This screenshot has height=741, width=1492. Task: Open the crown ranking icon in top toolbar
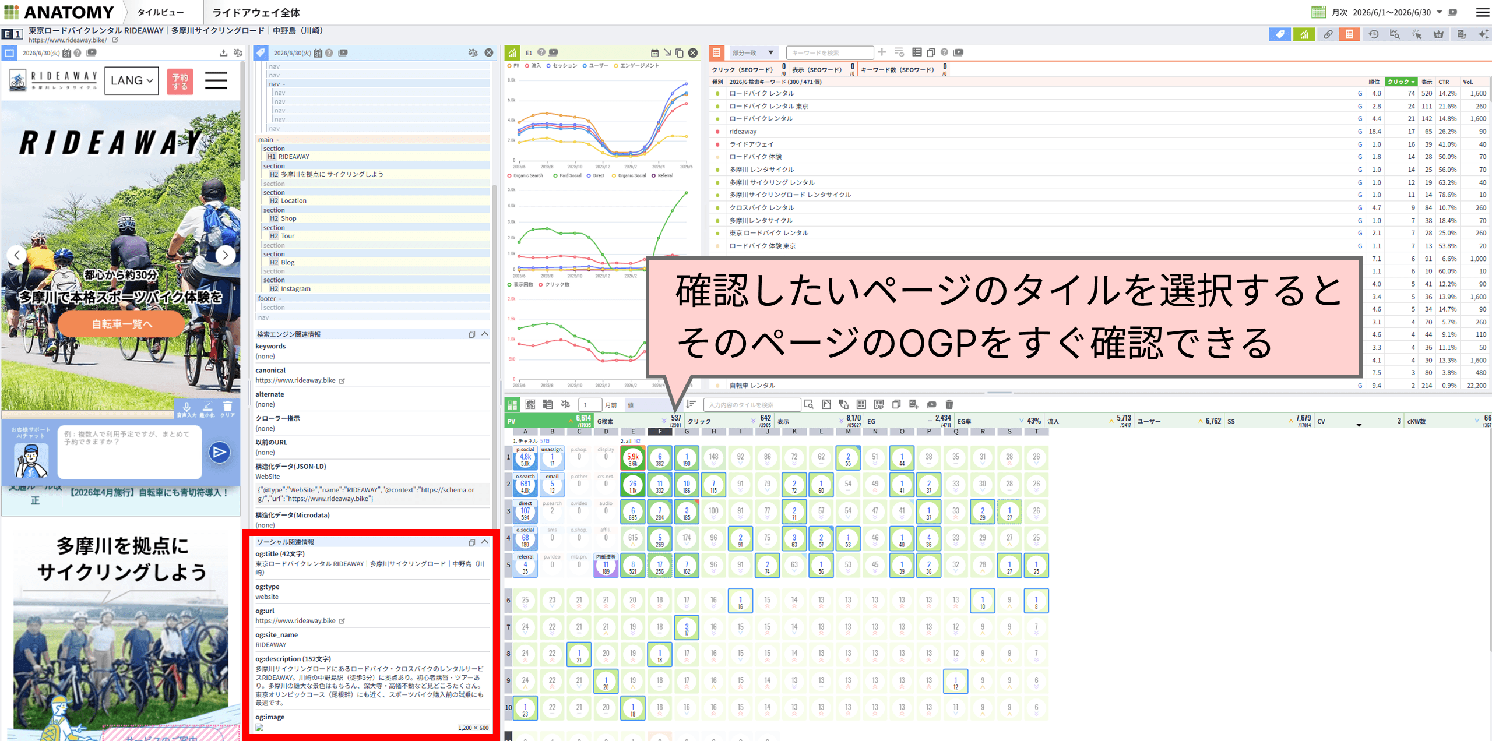click(x=1438, y=35)
